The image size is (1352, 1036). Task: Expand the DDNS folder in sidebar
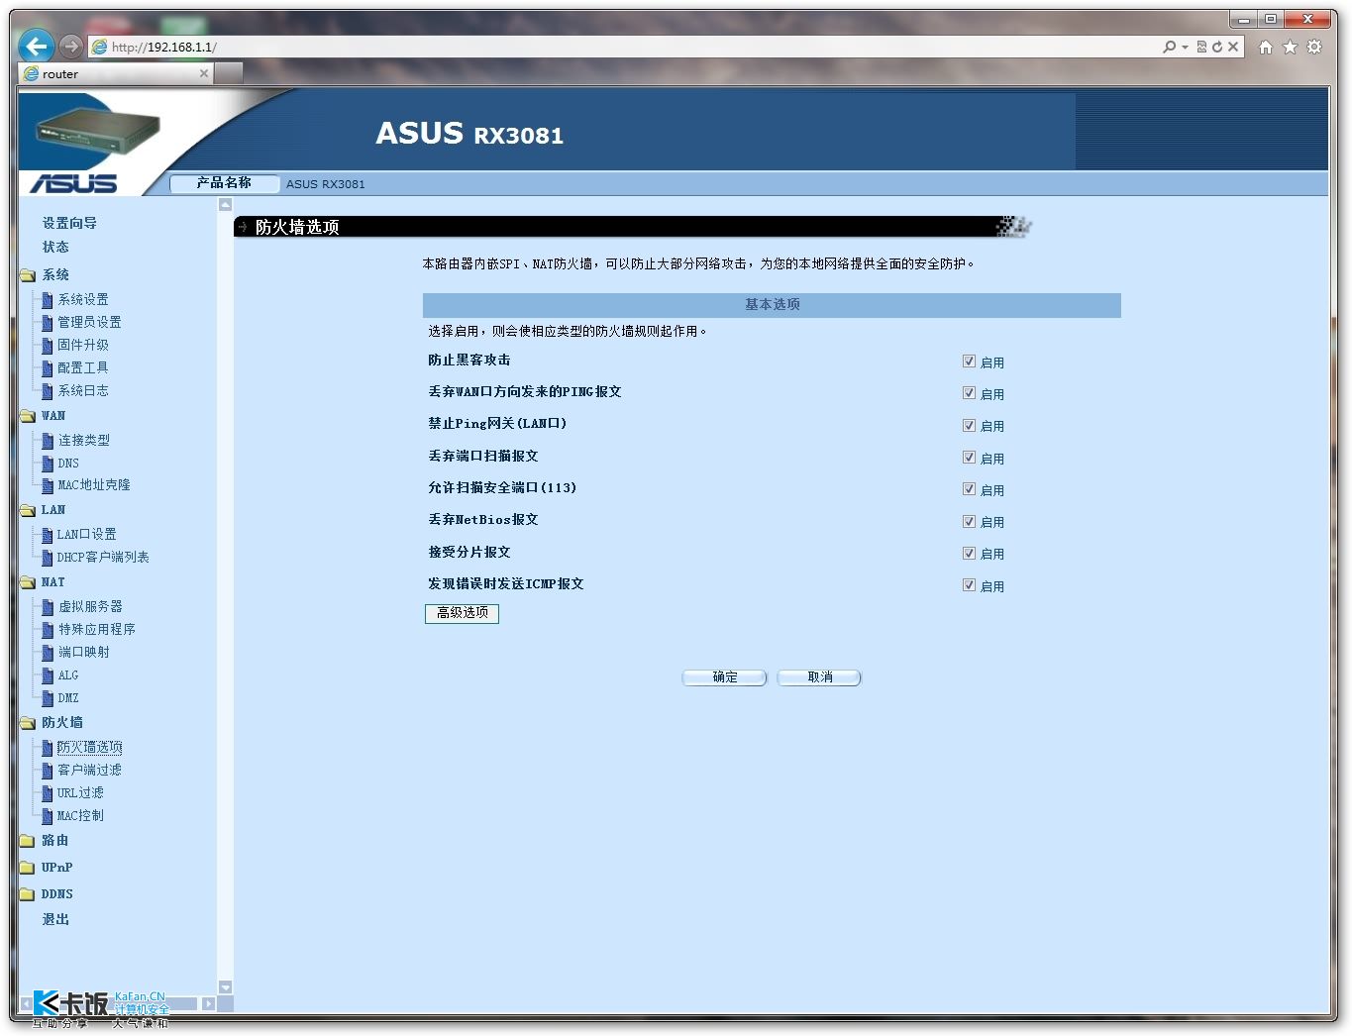[x=28, y=894]
